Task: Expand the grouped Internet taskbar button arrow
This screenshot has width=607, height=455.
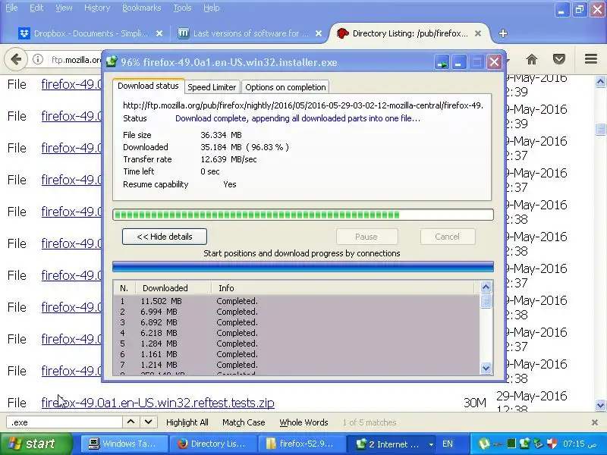Action: 431,444
